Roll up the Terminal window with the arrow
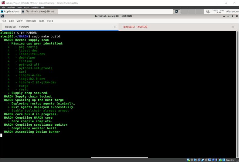The width and height of the screenshot is (239, 162). coord(224,16)
